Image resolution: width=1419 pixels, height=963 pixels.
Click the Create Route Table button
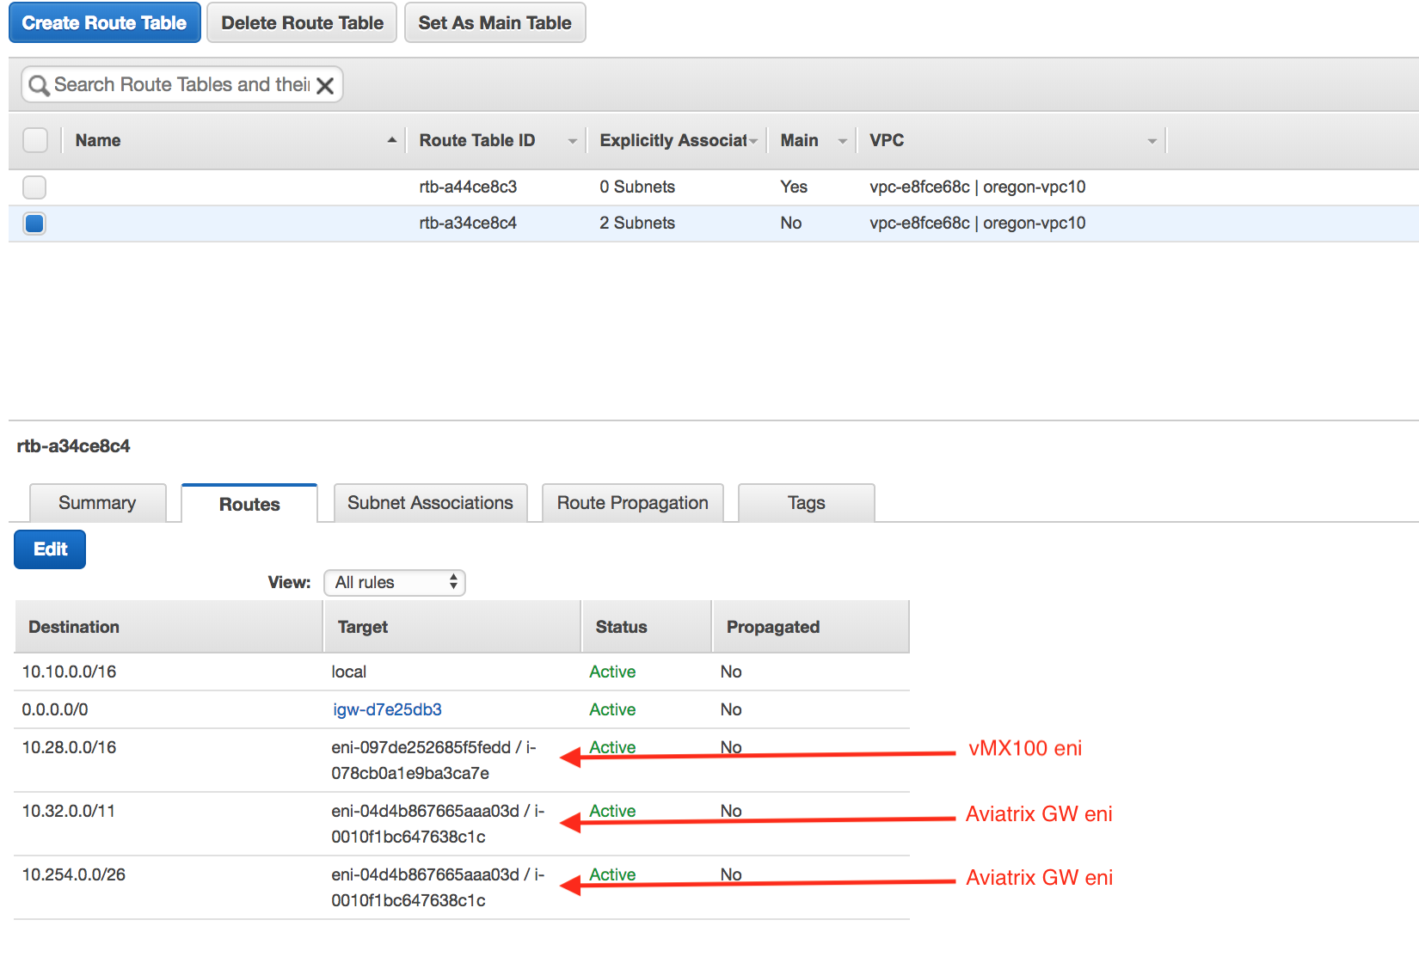point(104,23)
